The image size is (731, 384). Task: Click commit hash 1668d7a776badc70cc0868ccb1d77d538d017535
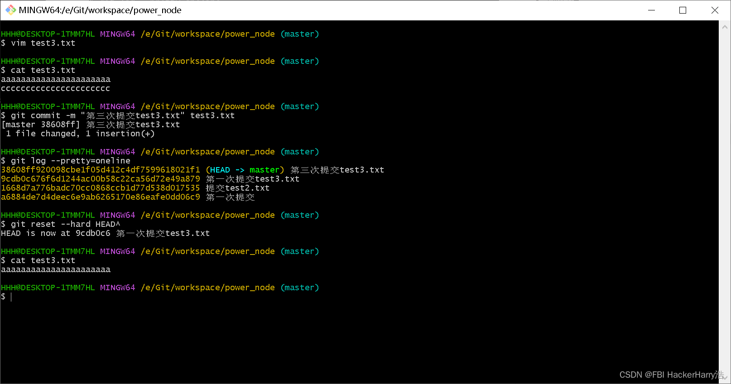[101, 188]
